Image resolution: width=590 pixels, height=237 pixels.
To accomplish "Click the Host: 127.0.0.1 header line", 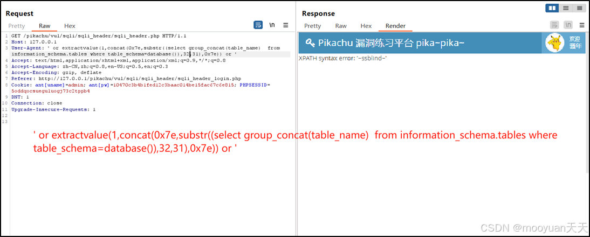I will [34, 42].
